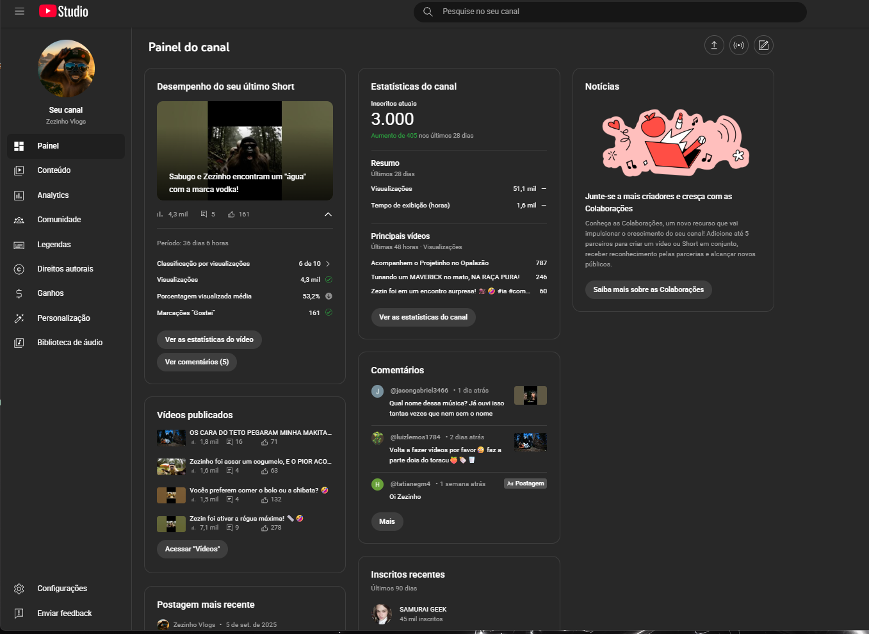Viewport: 869px width, 634px height.
Task: Collapse the latest Short performance details
Action: point(328,215)
